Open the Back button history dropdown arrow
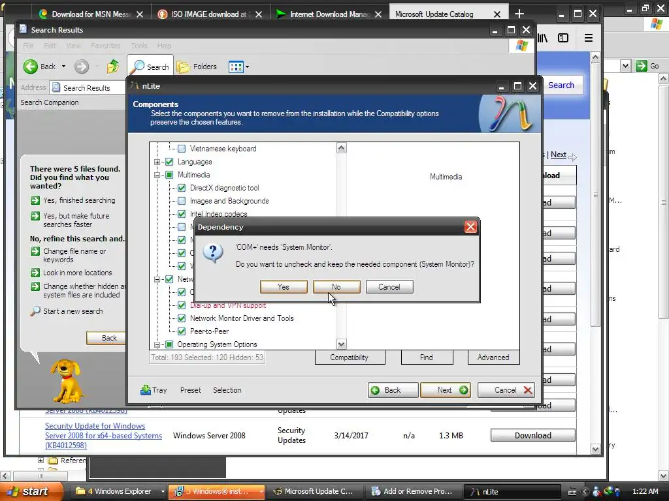 point(63,67)
